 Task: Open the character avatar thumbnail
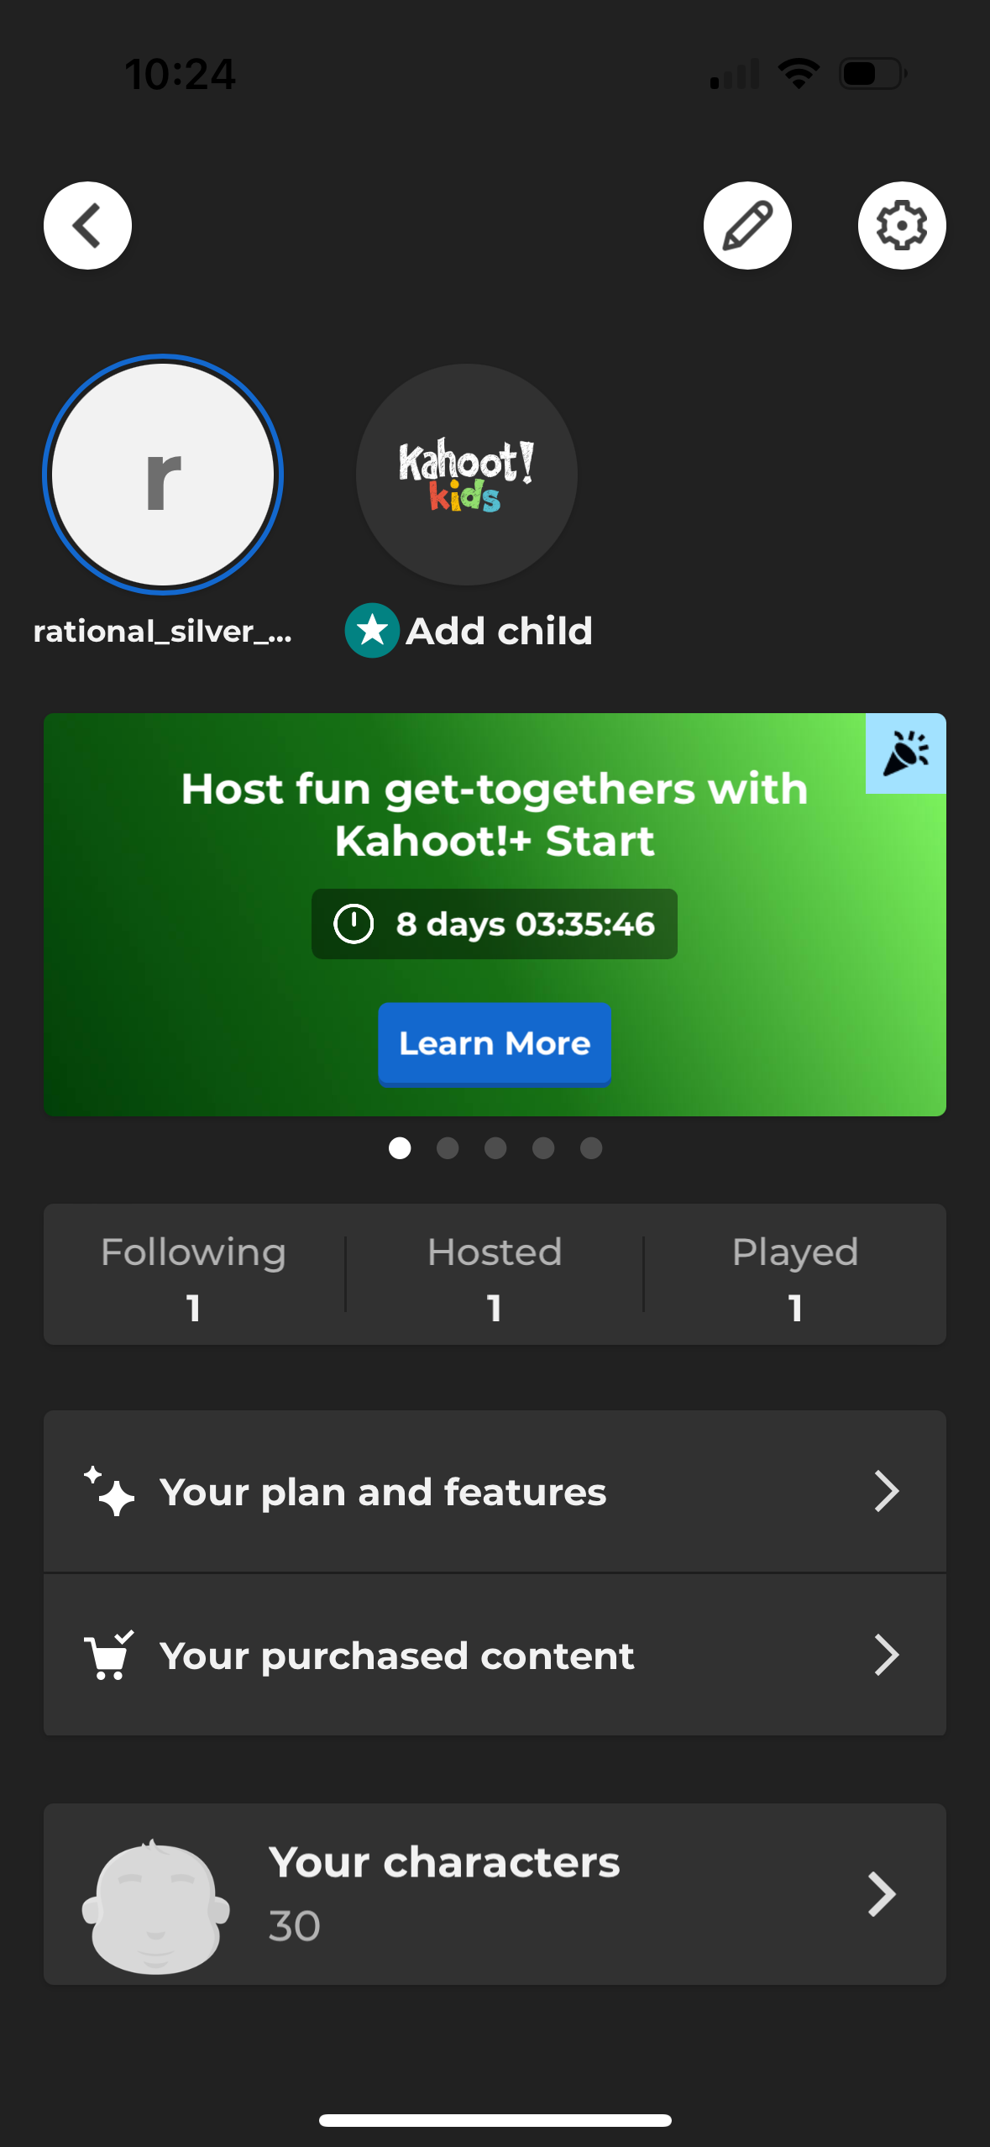pyautogui.click(x=155, y=1894)
